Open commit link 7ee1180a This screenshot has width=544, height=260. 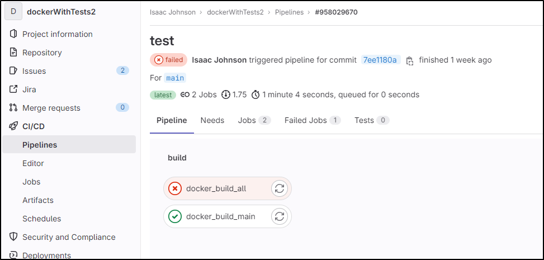[381, 60]
